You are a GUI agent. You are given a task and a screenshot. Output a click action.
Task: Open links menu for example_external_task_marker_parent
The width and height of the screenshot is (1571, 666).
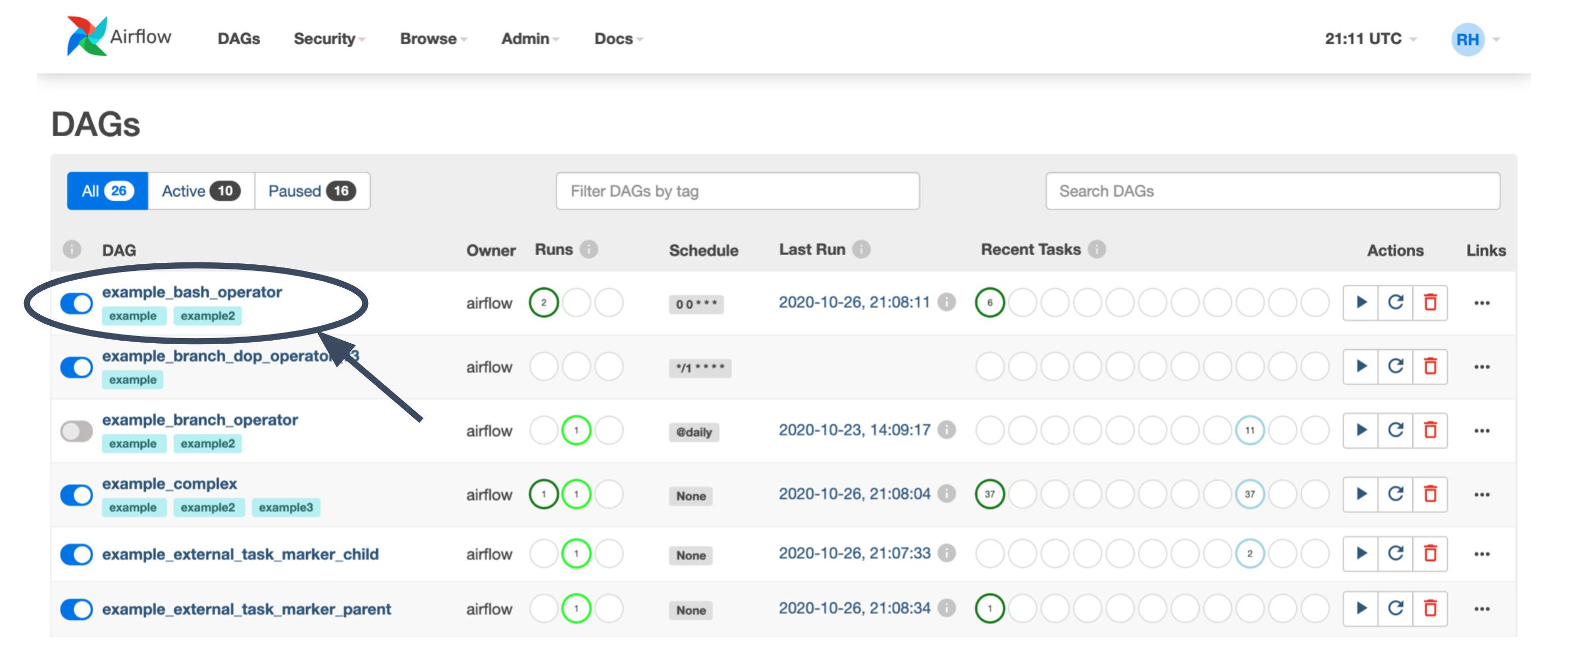[x=1482, y=609]
